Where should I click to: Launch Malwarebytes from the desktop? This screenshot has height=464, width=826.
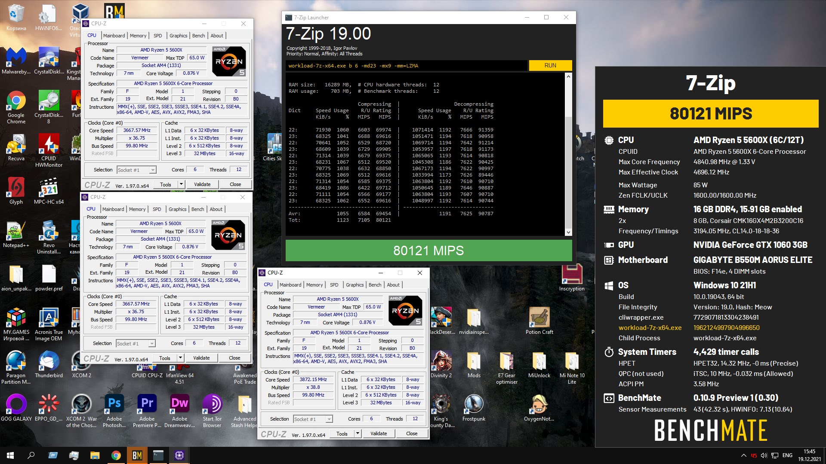coord(16,61)
